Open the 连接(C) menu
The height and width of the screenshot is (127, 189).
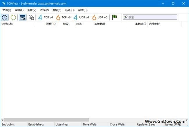[57, 10]
